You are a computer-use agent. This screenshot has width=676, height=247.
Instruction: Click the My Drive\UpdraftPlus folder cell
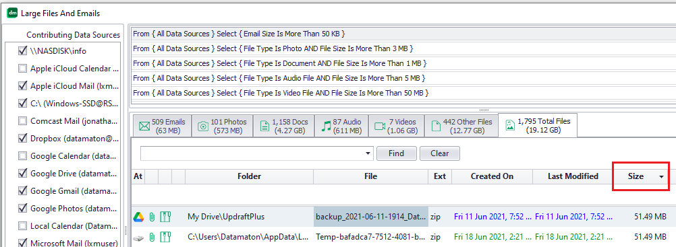[x=250, y=217]
